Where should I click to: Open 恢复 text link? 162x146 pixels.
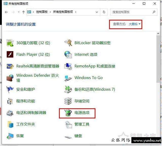click(20, 136)
